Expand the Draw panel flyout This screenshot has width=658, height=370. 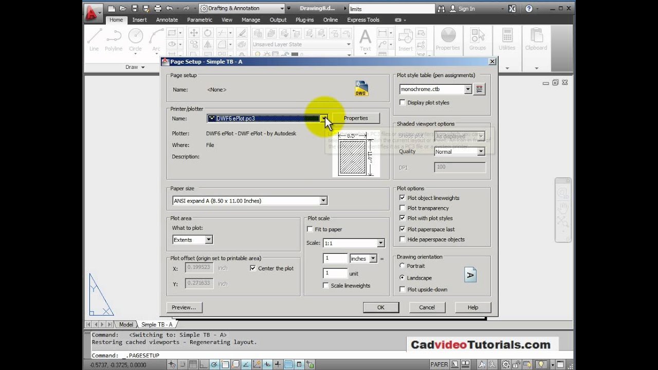135,67
